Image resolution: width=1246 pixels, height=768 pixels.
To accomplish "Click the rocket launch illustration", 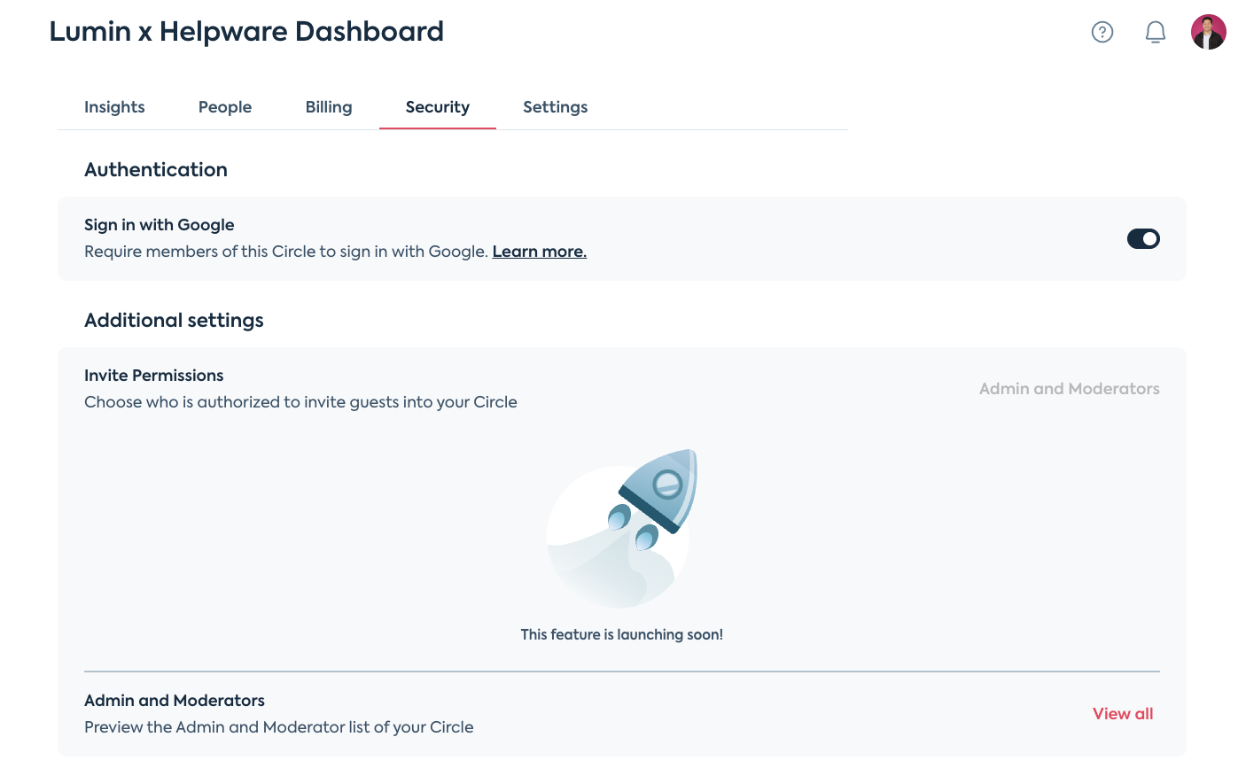I will [622, 529].
